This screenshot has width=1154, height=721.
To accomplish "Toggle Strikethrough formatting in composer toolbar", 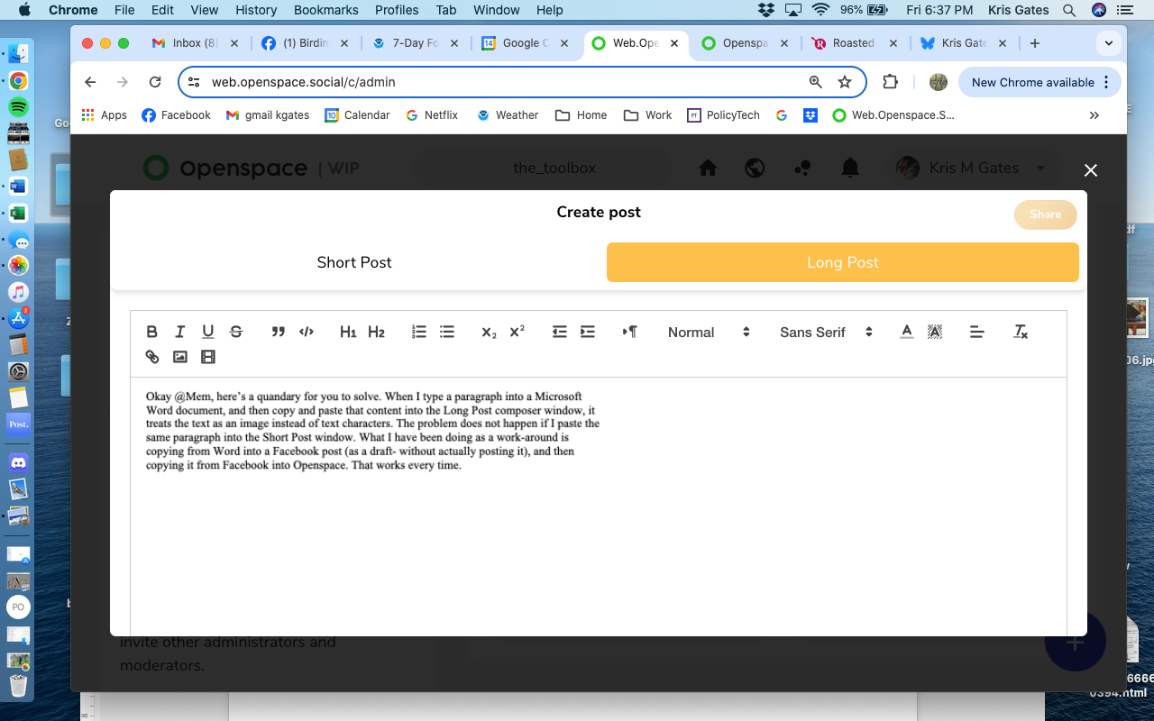I will 236,332.
